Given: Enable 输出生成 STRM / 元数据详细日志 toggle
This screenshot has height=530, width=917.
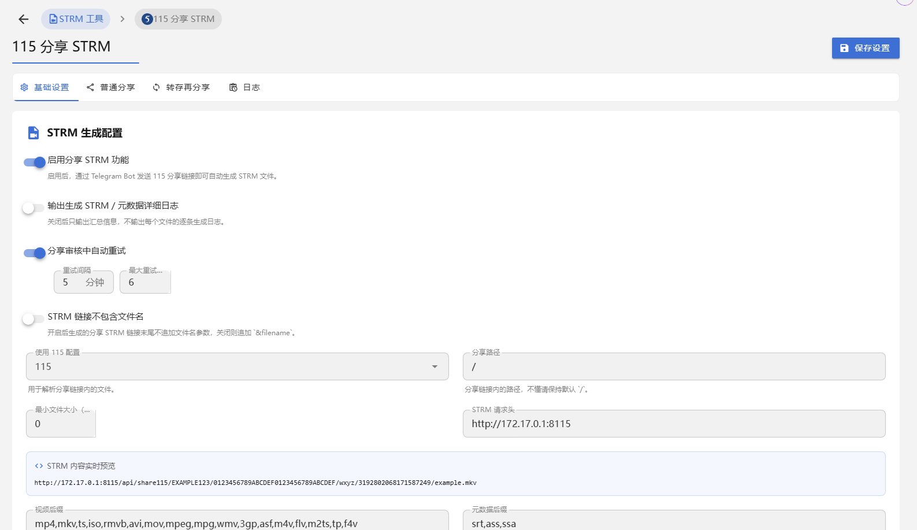Looking at the screenshot, I should [34, 208].
